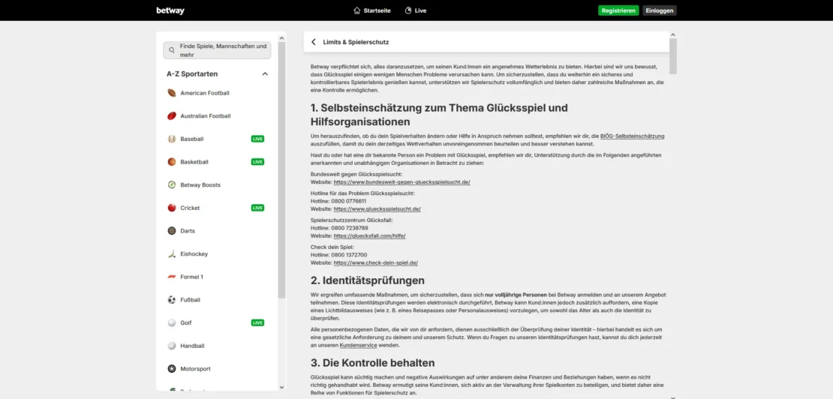Click the hotline number 0800 7238789
This screenshot has height=399, width=833.
pos(350,228)
